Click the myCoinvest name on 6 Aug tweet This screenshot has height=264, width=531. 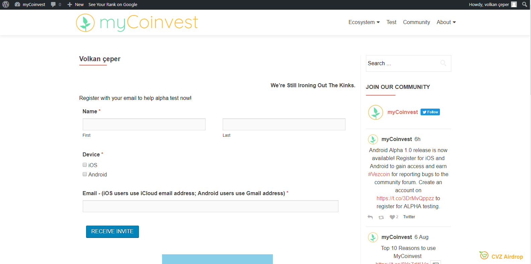(397, 237)
